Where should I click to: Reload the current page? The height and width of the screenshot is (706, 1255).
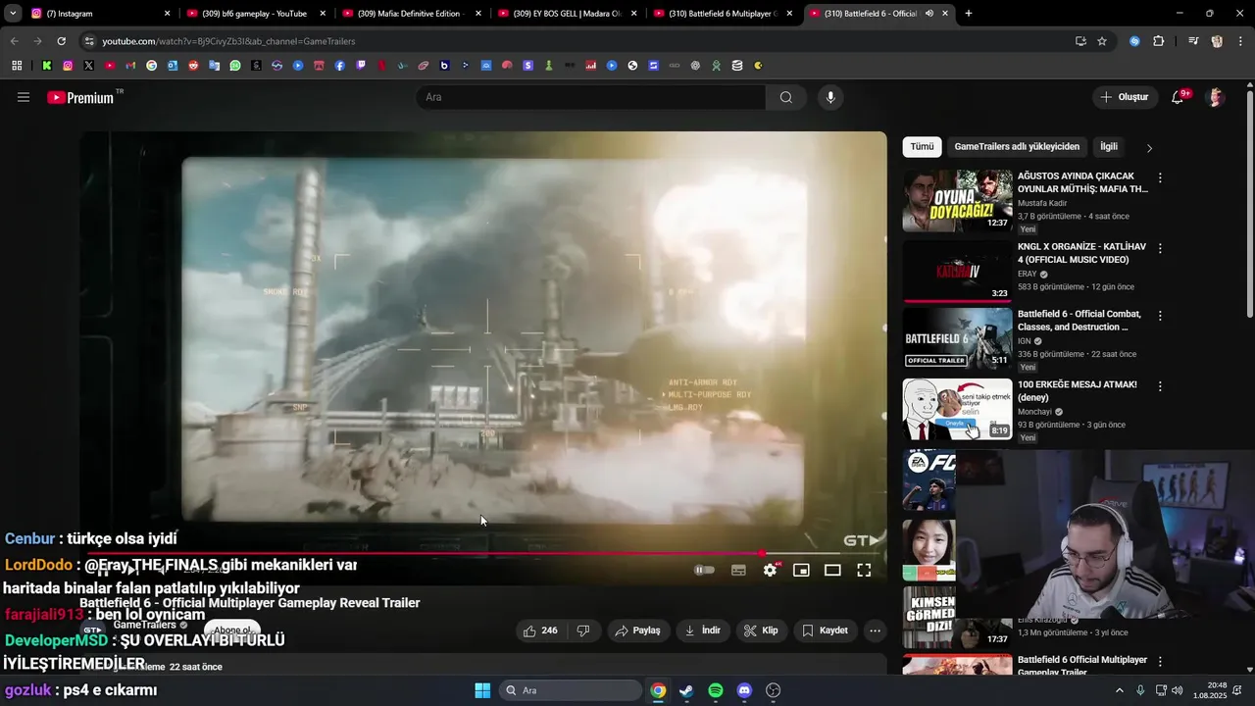61,41
